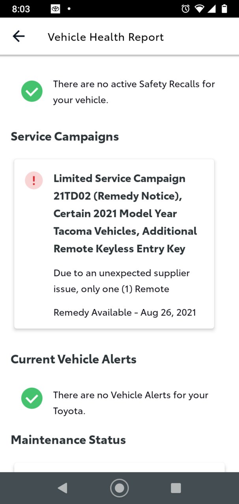Select the Service Campaigns heading
The width and height of the screenshot is (239, 504).
65,137
